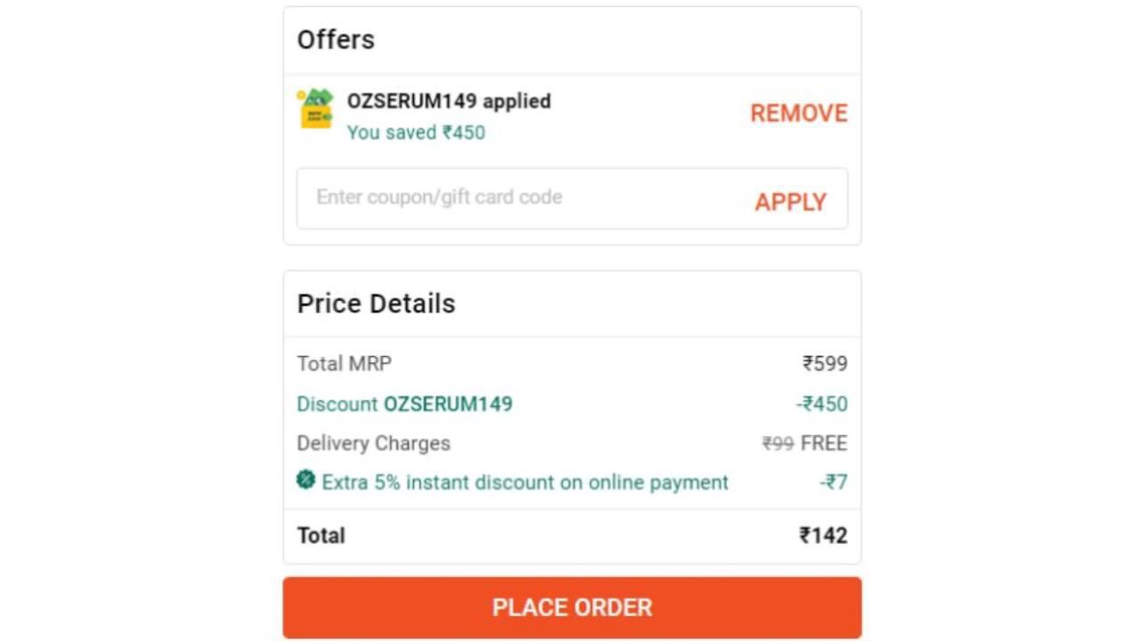Click the Delivery Charges label
This screenshot has height=641, width=1140.
click(x=373, y=443)
